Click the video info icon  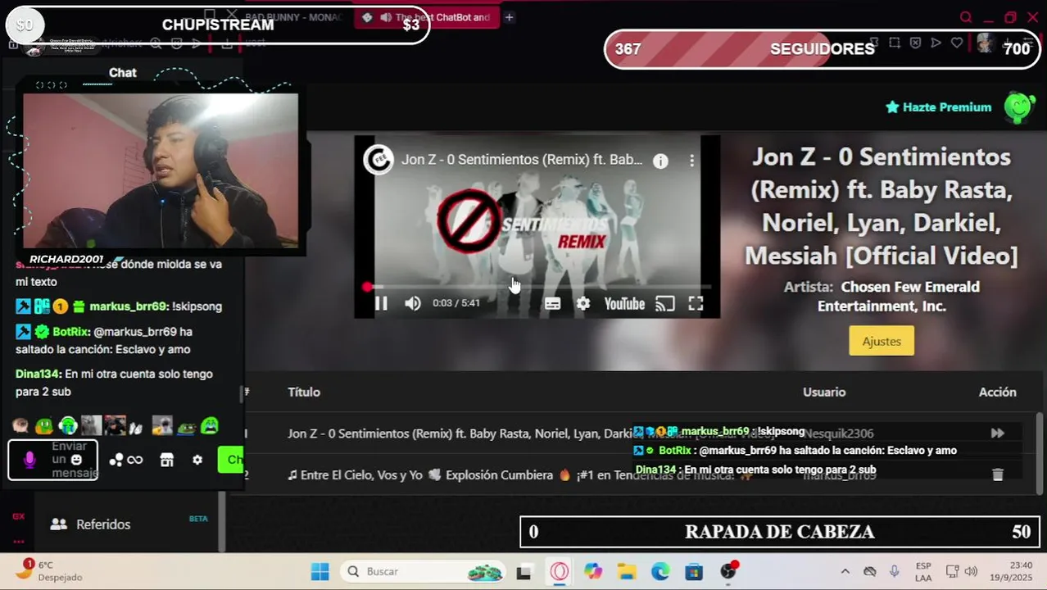(x=660, y=161)
